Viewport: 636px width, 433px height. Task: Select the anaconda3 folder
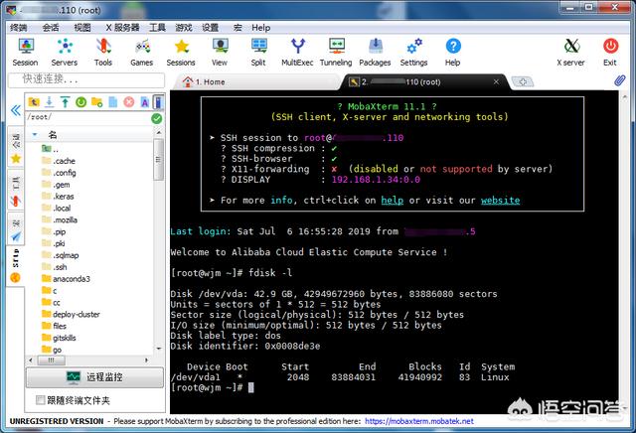[67, 279]
